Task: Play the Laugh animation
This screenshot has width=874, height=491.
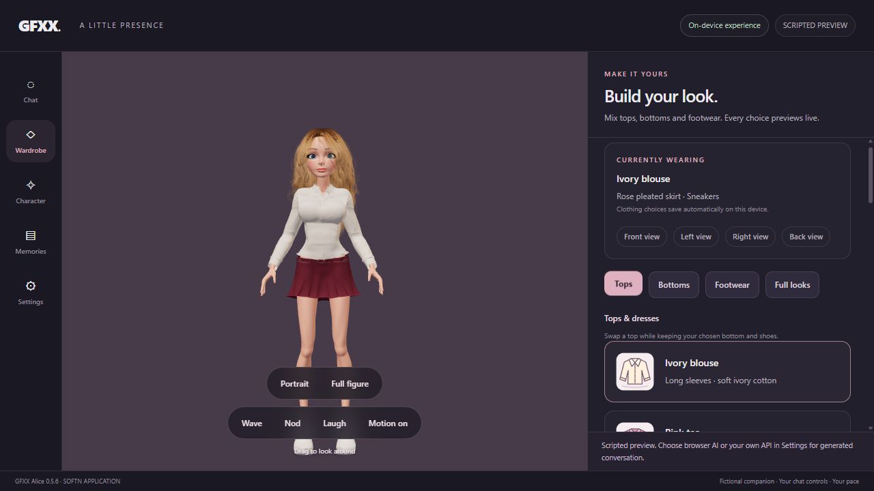Action: [x=335, y=423]
